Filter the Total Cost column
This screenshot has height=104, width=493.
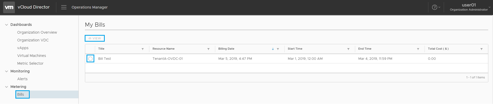pos(481,49)
